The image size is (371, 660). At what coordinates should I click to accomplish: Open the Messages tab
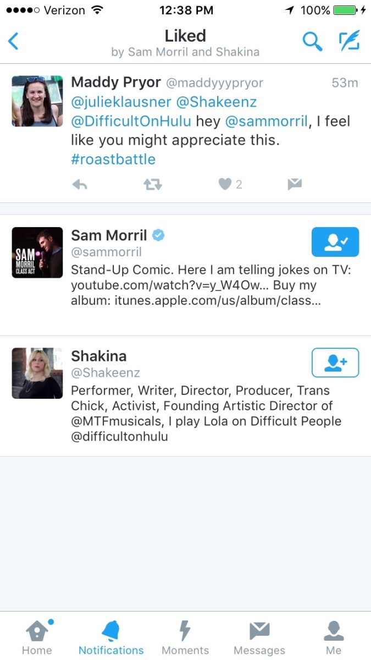coord(259,637)
